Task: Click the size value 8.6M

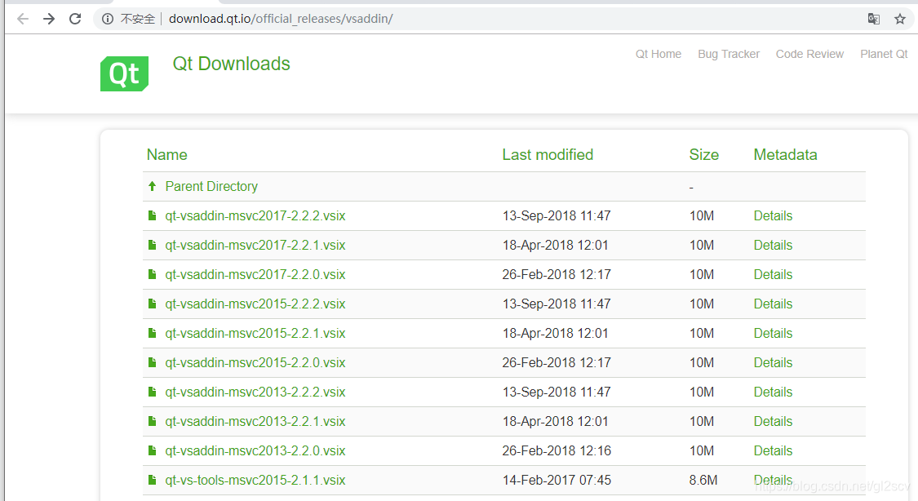Action: (703, 480)
